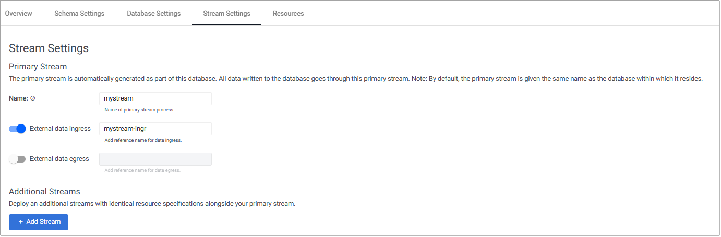Screen dimensions: 721x237
Task: Click the Primary Stream section heading
Action: coord(38,67)
